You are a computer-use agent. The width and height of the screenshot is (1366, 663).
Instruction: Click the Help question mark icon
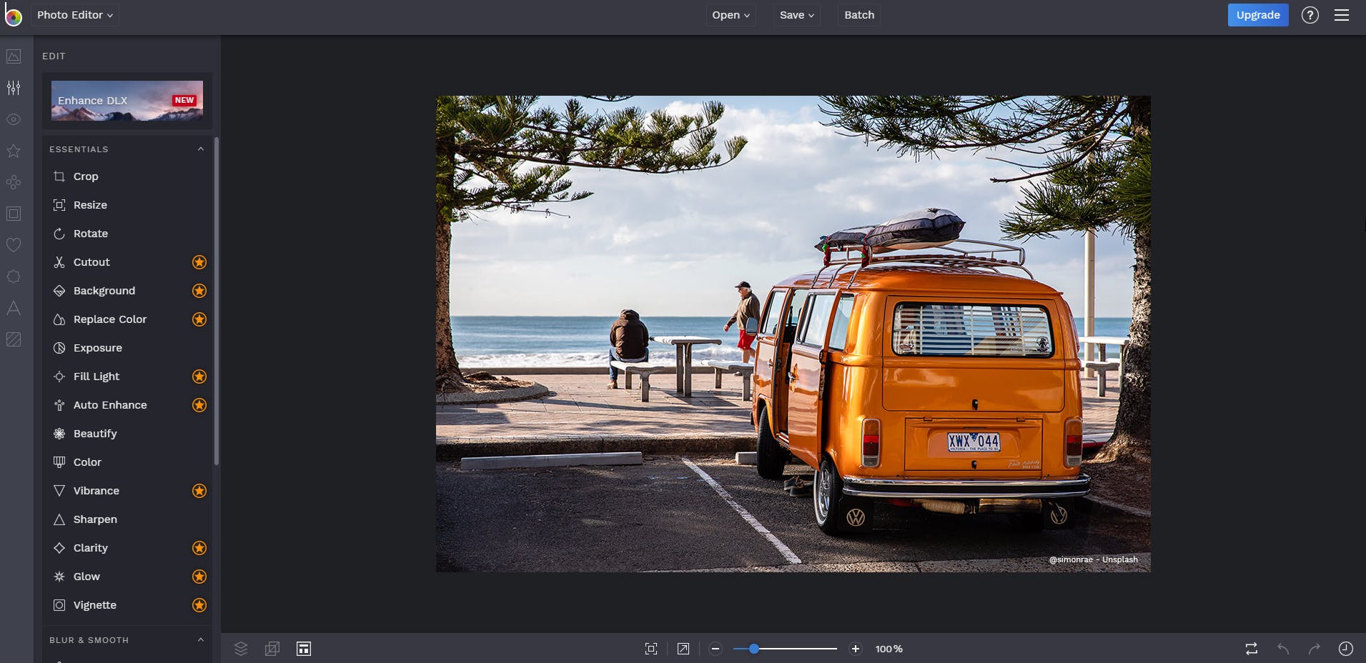pyautogui.click(x=1310, y=15)
